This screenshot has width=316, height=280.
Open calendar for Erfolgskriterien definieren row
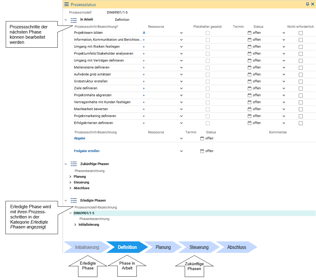[x=250, y=123]
